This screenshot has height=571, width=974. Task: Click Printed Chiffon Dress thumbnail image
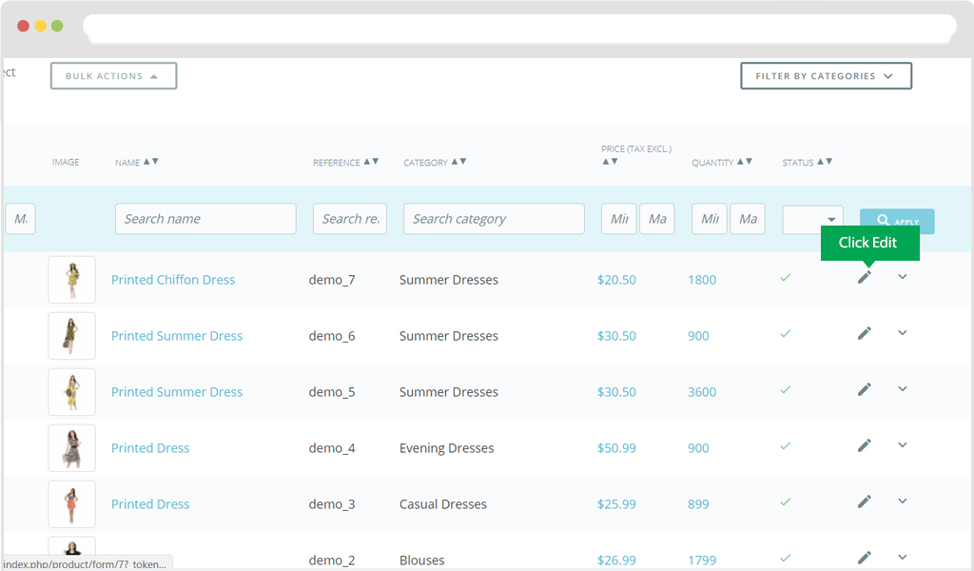[x=72, y=280]
